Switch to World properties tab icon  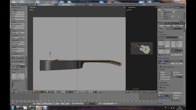click(x=168, y=23)
